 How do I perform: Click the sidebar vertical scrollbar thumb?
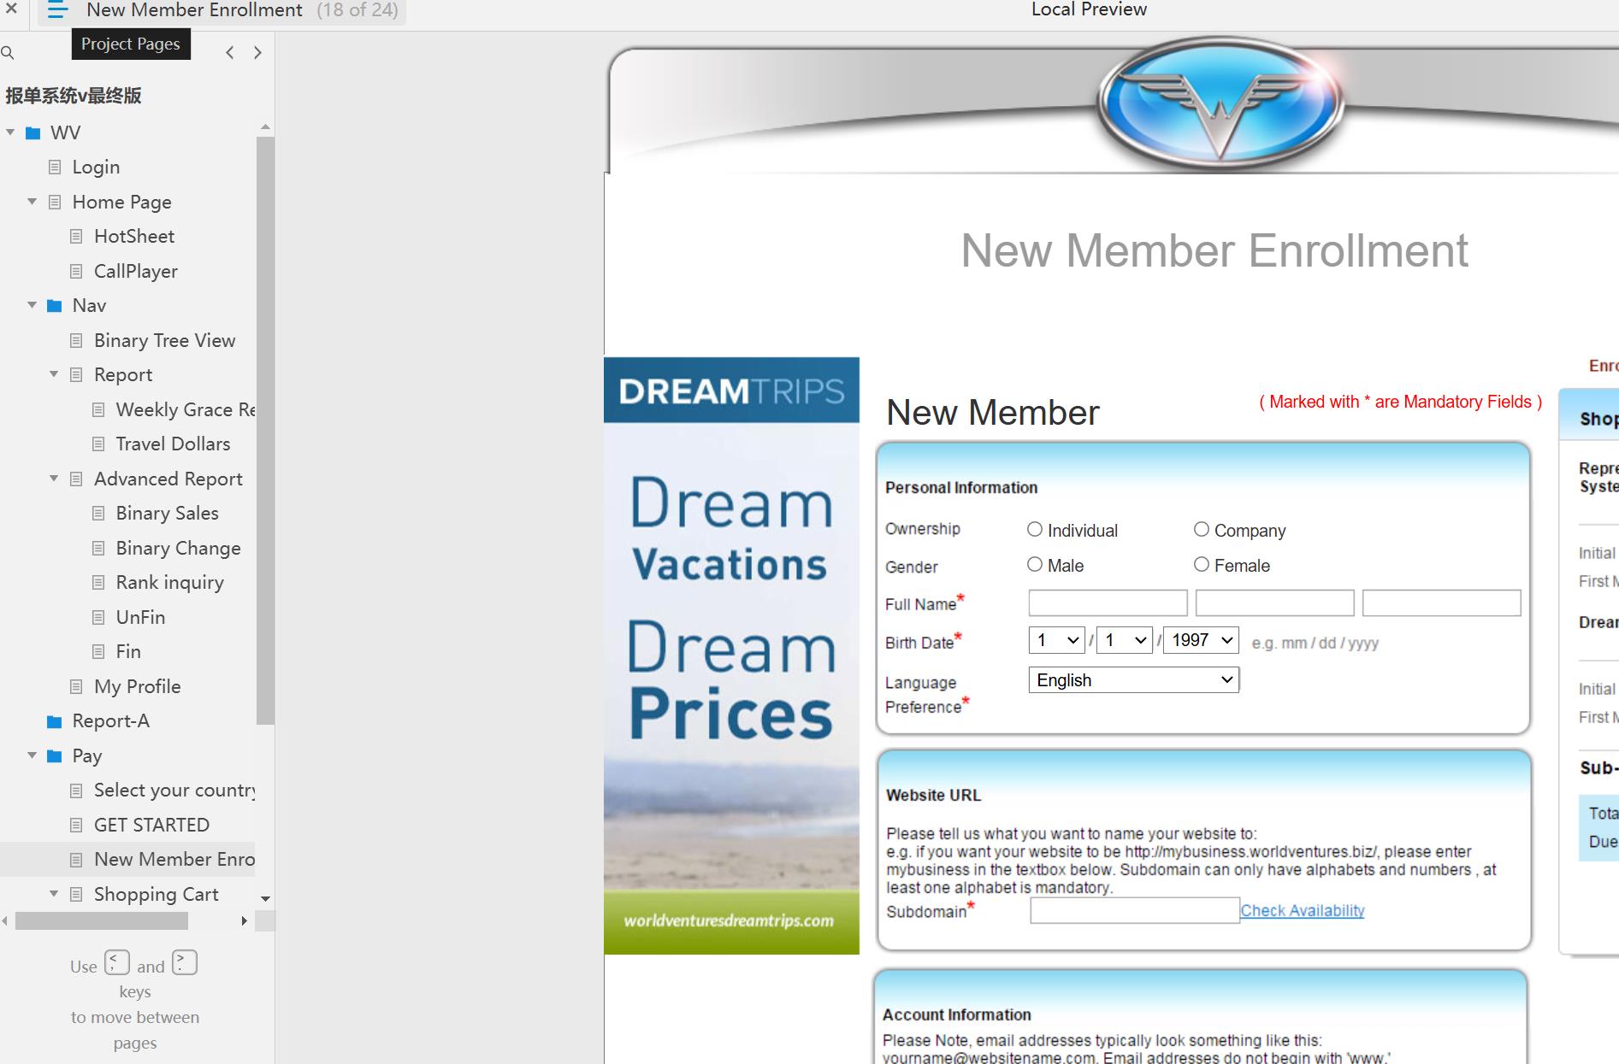click(x=265, y=430)
